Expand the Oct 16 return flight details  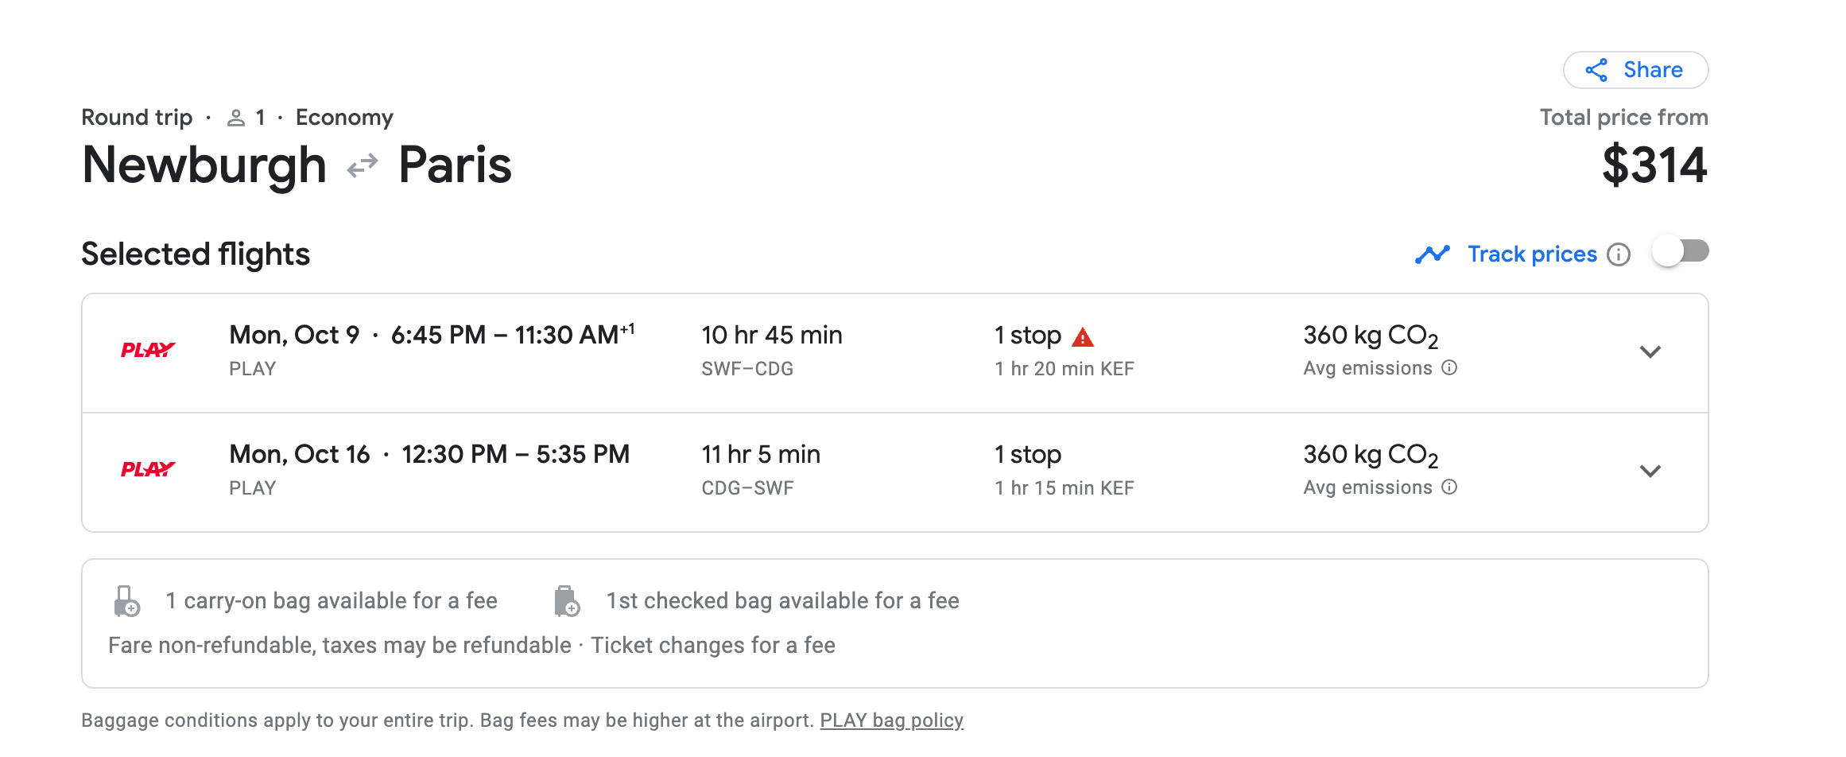[x=1650, y=471]
